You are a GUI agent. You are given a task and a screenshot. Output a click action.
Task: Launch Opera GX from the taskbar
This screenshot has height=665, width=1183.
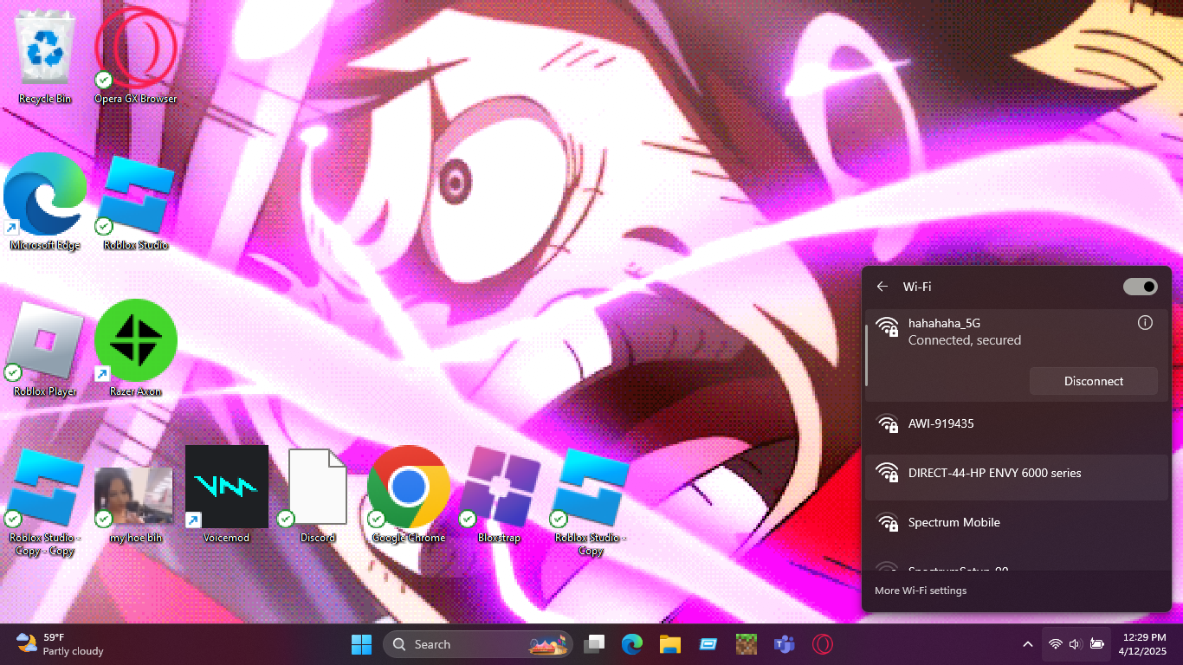pyautogui.click(x=823, y=644)
